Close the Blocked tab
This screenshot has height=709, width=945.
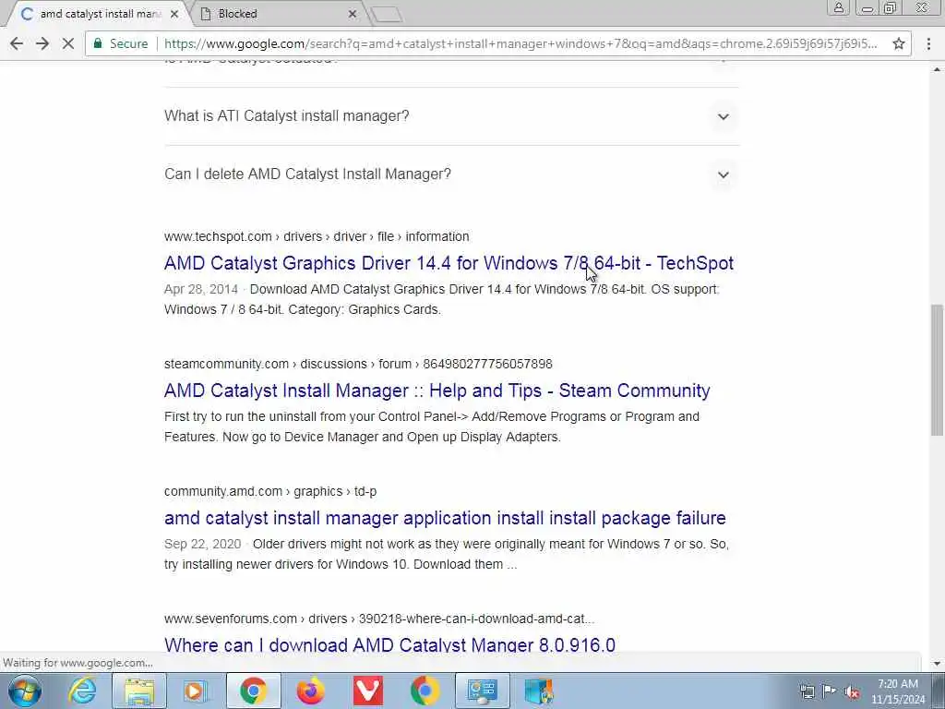[x=353, y=13]
